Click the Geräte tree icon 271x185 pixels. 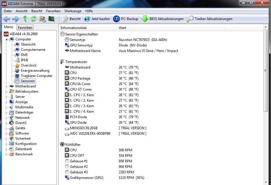(11, 128)
